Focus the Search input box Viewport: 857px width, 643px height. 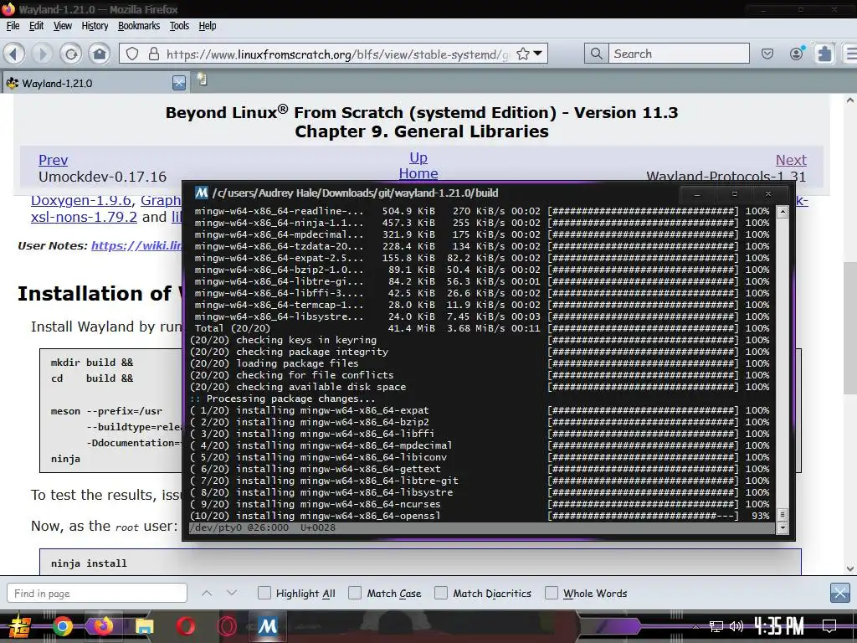click(679, 54)
